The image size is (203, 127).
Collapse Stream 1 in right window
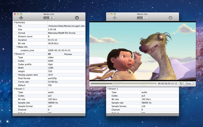point(108,89)
